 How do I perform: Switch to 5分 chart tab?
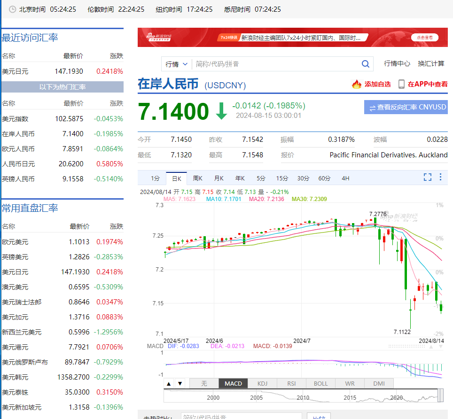pyautogui.click(x=261, y=178)
